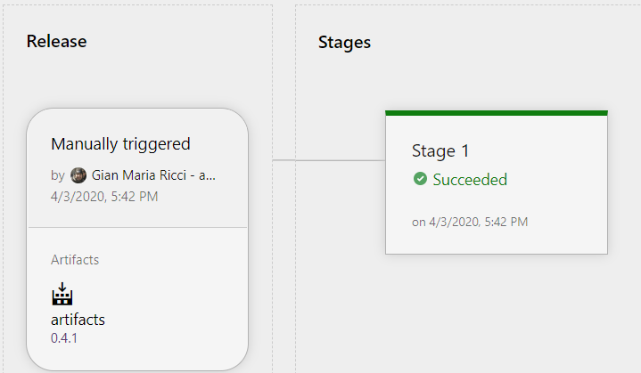Open the Stage 1 card

coord(497,182)
